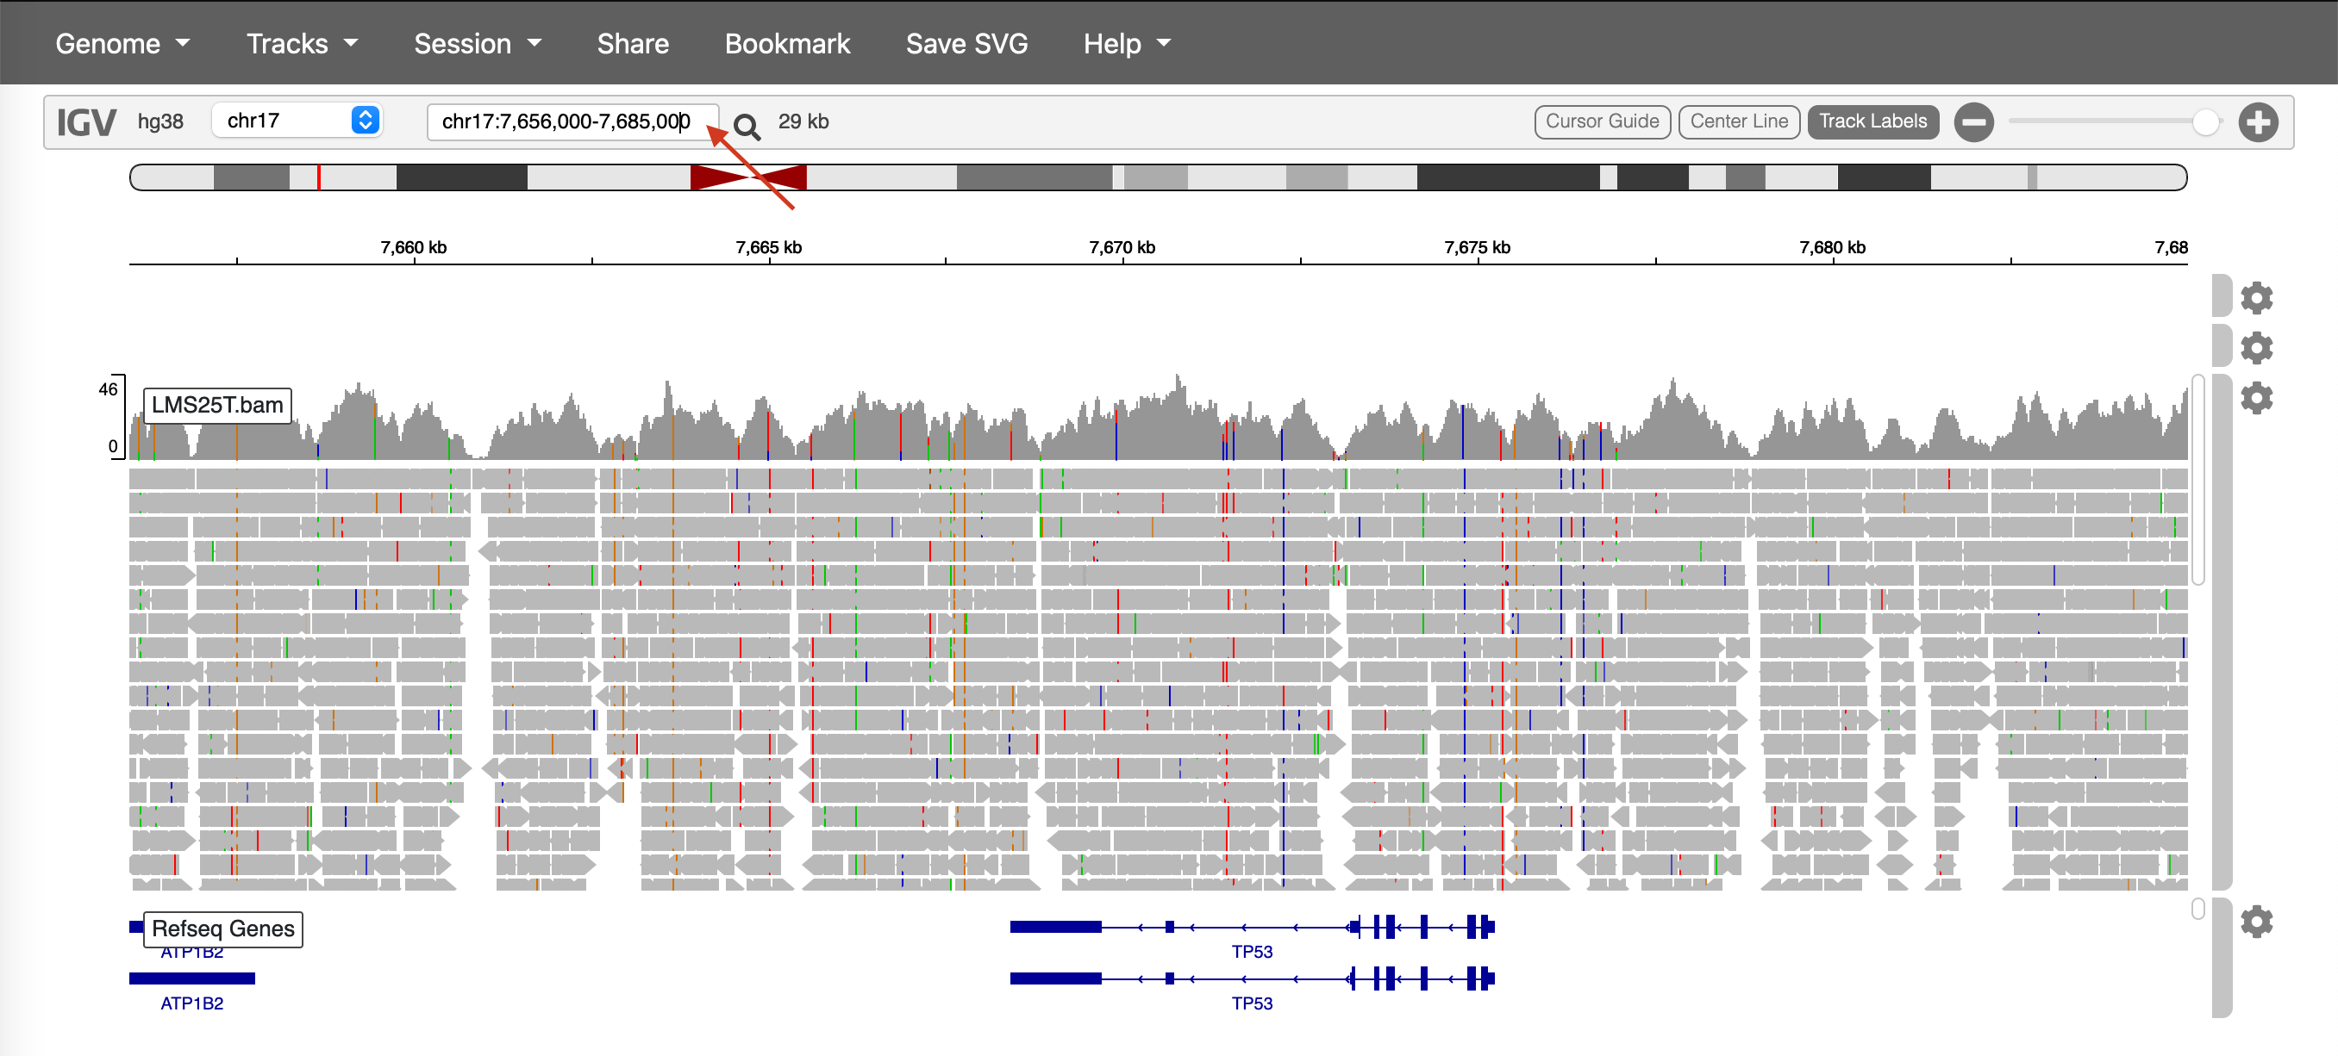
Task: Open the Refseq Genes track settings gear
Action: 2255,921
